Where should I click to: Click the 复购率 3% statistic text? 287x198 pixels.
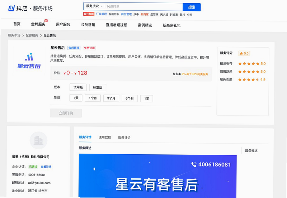pos(190,74)
